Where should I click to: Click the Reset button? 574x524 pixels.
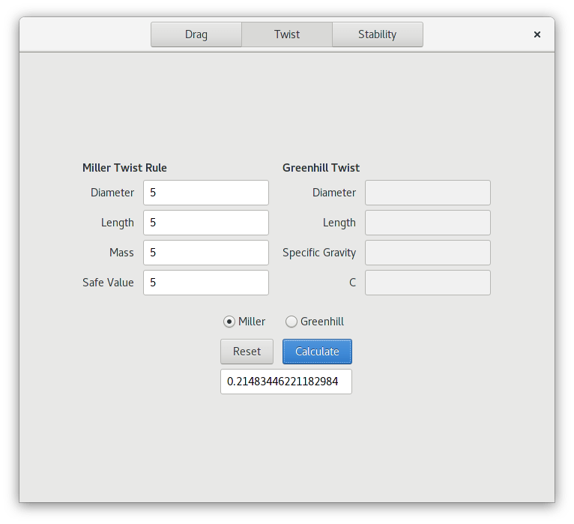point(247,352)
